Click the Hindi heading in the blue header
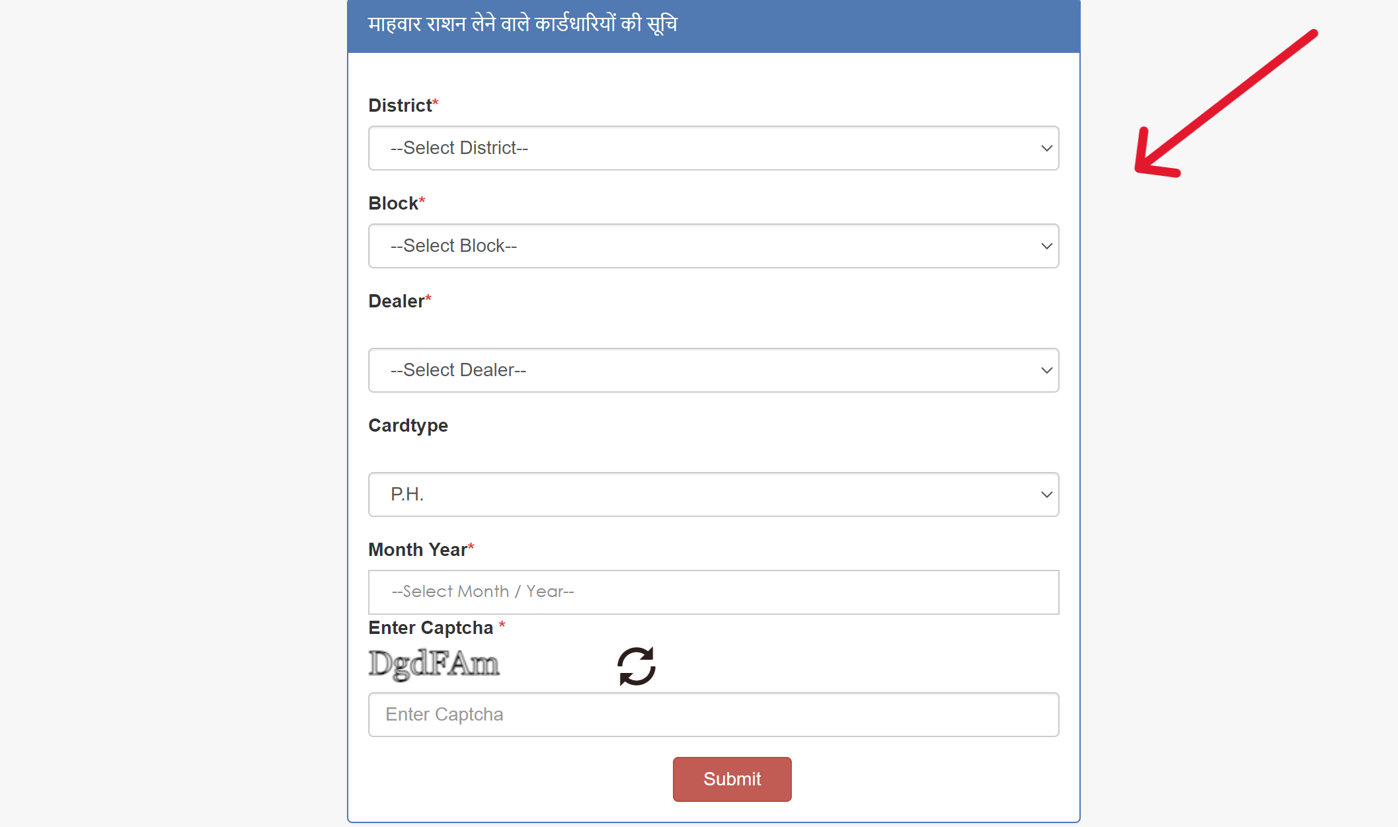The width and height of the screenshot is (1398, 827). [522, 24]
